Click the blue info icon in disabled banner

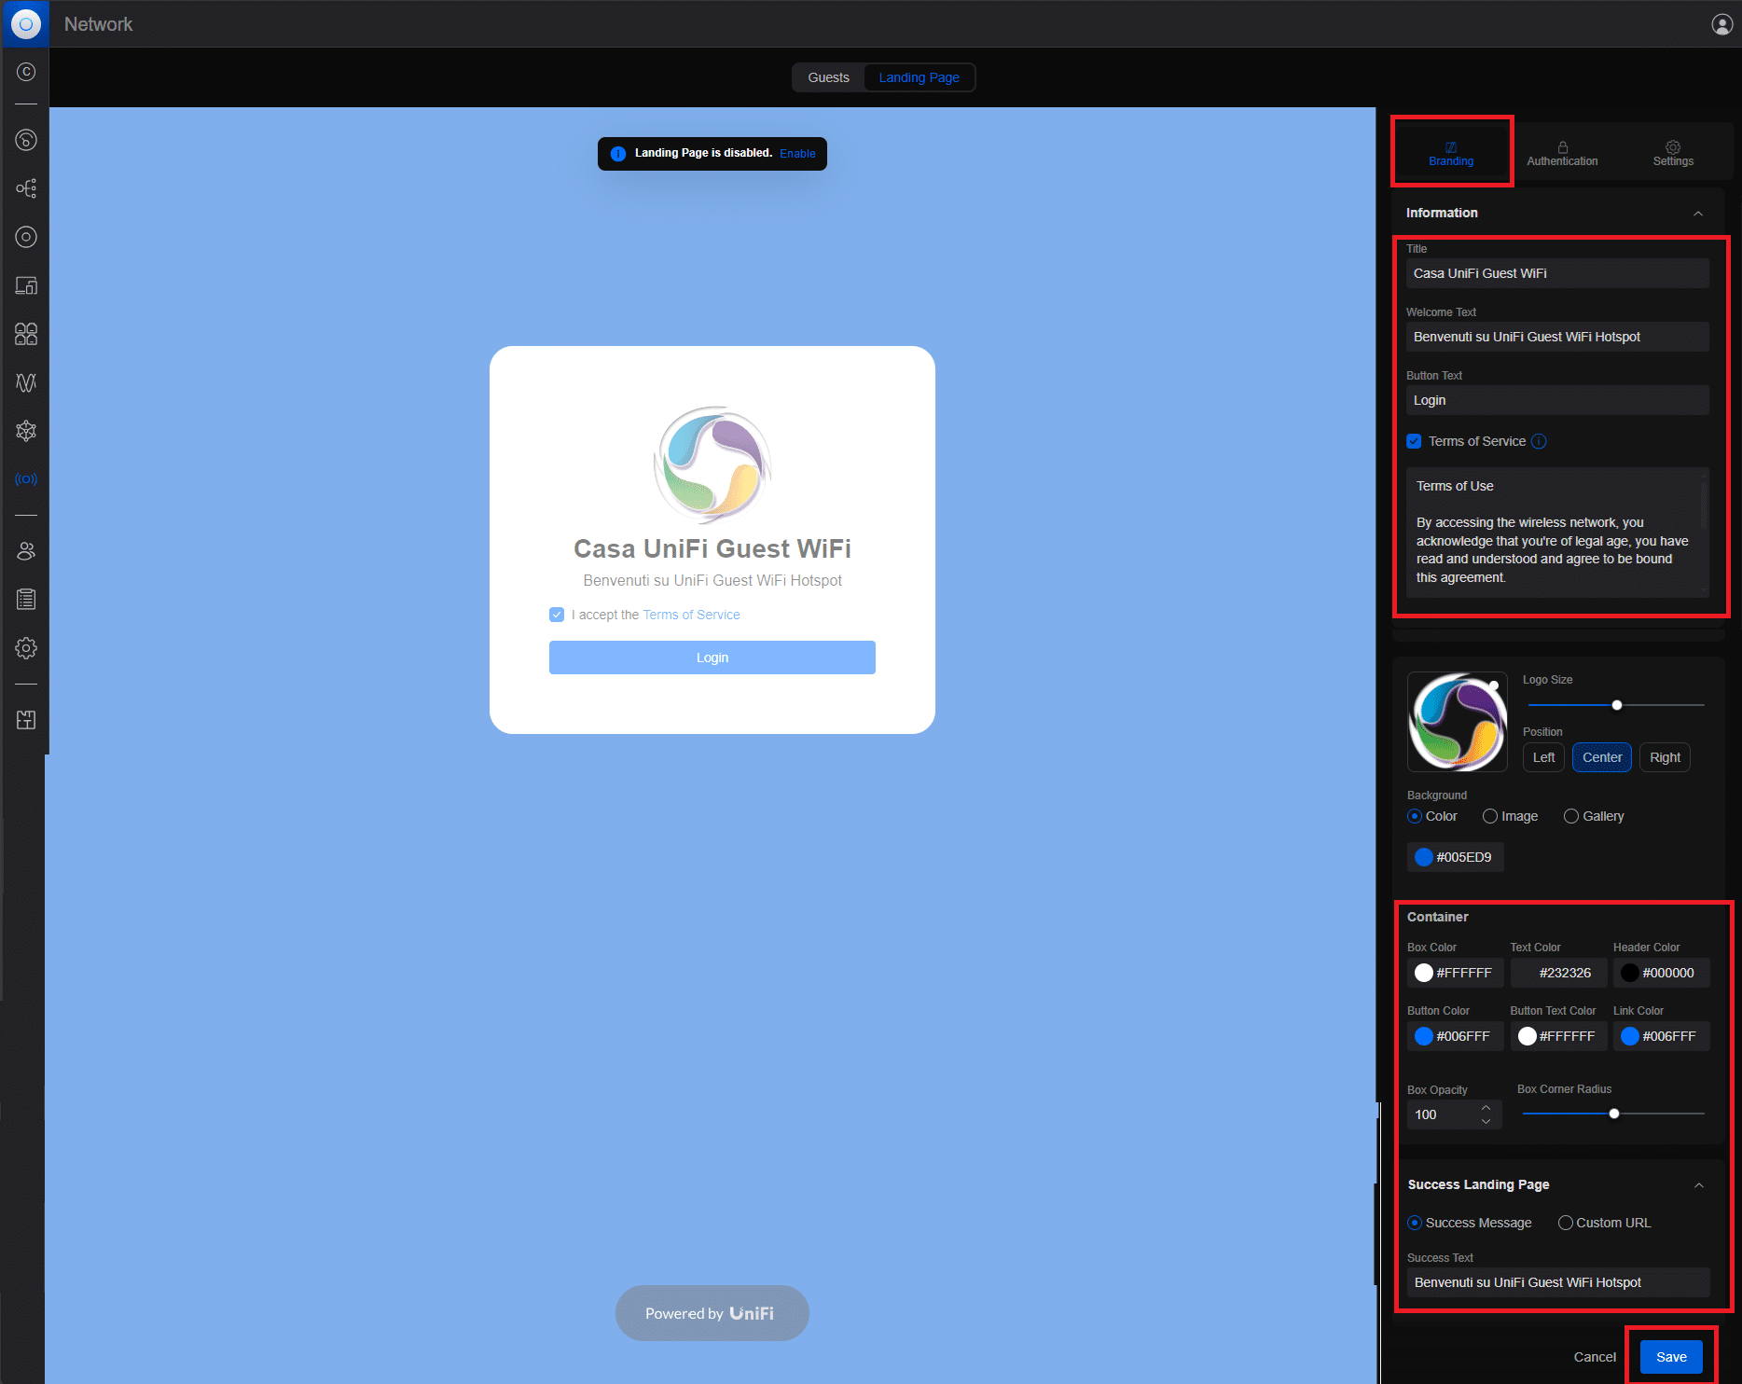[617, 154]
